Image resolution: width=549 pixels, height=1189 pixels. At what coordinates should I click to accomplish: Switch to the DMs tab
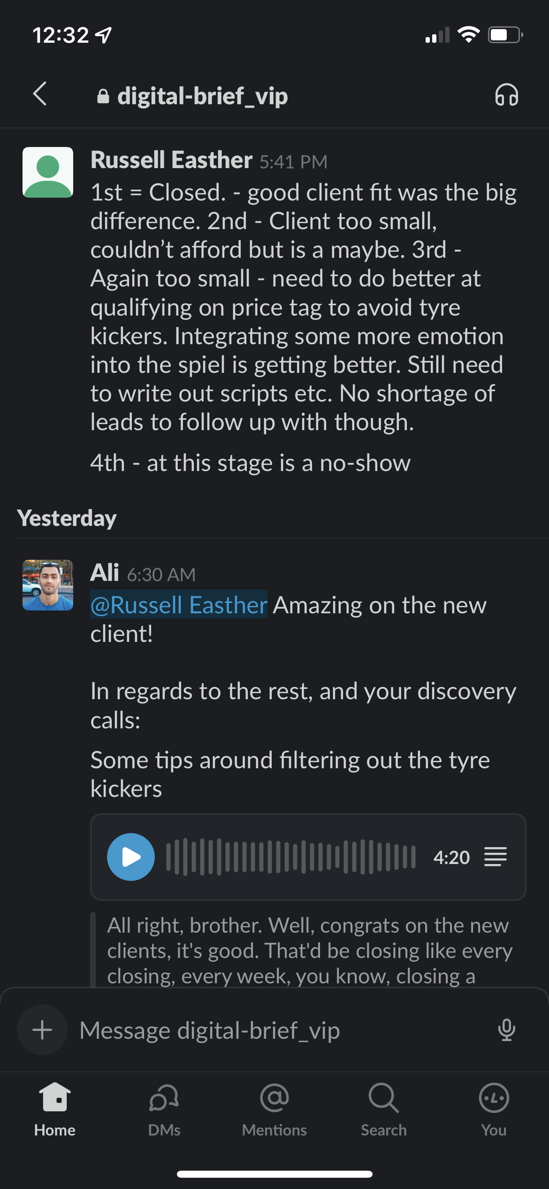pos(164,1109)
